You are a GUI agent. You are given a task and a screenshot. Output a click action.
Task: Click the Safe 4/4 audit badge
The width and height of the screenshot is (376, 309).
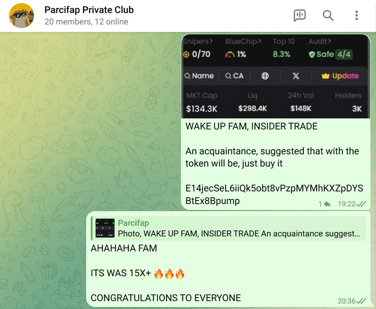[x=331, y=54]
